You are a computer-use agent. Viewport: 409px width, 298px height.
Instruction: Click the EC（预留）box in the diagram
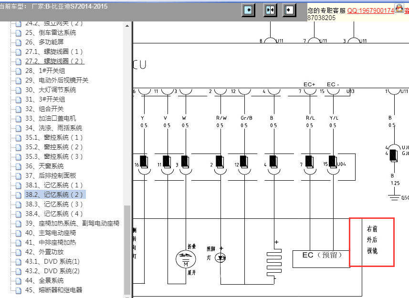[x=321, y=259]
